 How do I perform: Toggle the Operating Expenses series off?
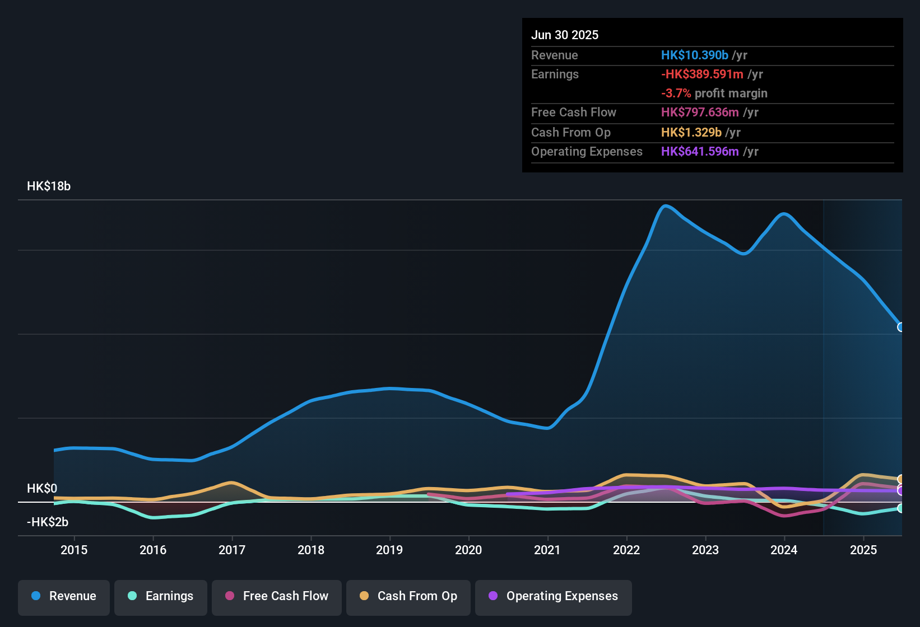pyautogui.click(x=553, y=596)
